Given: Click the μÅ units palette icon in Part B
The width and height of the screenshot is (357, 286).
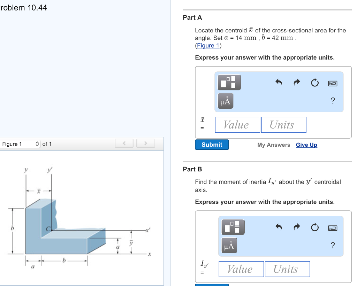Looking at the screenshot, I should coord(229,245).
